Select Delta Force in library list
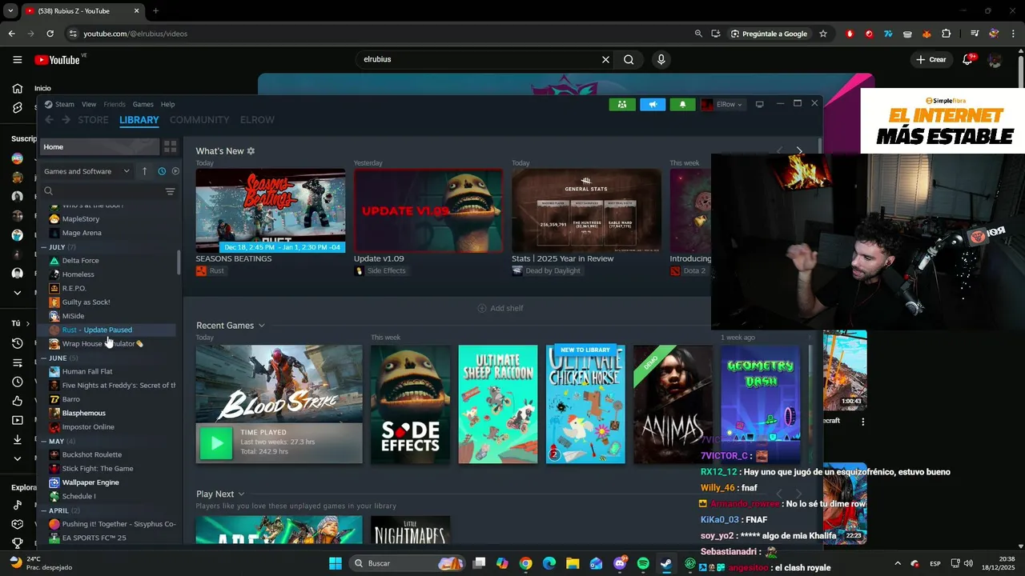1025x576 pixels. pyautogui.click(x=111, y=260)
